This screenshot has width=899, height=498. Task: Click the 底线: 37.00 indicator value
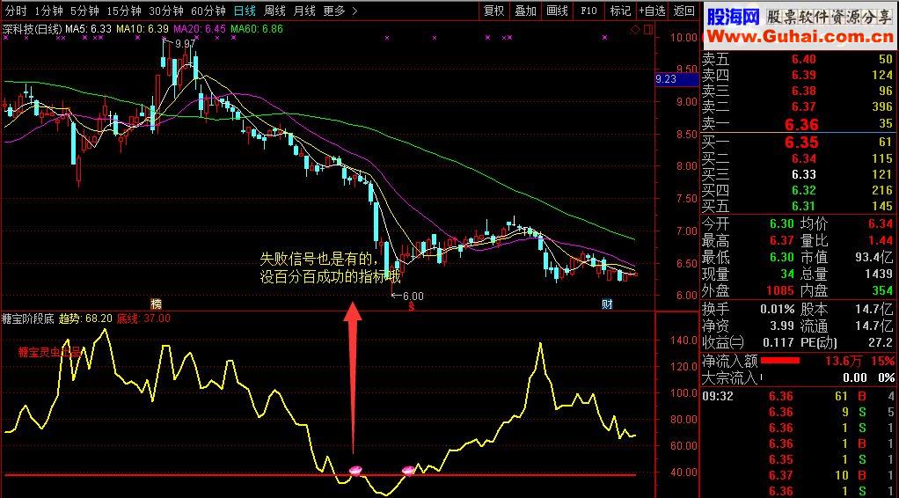[143, 319]
